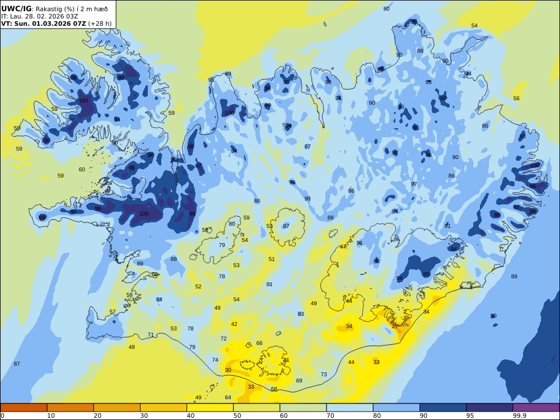The image size is (560, 420).
Task: Click the legend swatch between 0 and 10
Action: (x=24, y=408)
